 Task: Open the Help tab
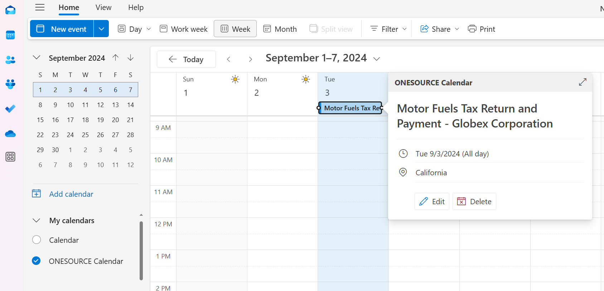tap(136, 7)
